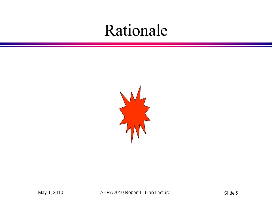Click footer text 'AERA 2010 Robert L. Linn Lecture'
272x204 pixels.
(x=135, y=193)
